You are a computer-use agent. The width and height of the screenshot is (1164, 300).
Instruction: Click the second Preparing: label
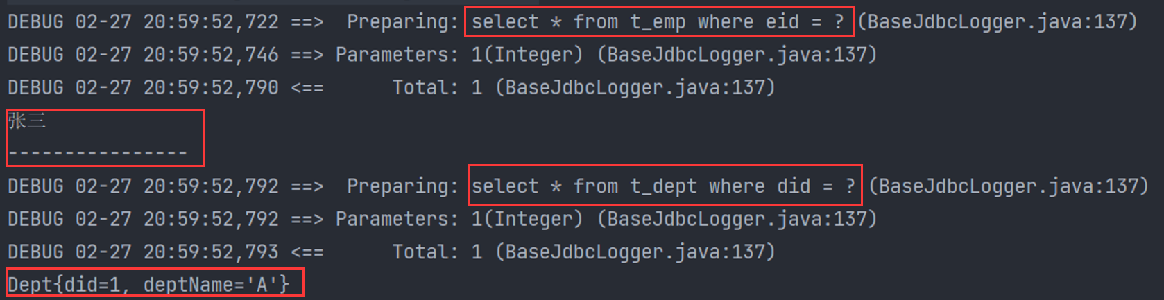click(x=402, y=186)
